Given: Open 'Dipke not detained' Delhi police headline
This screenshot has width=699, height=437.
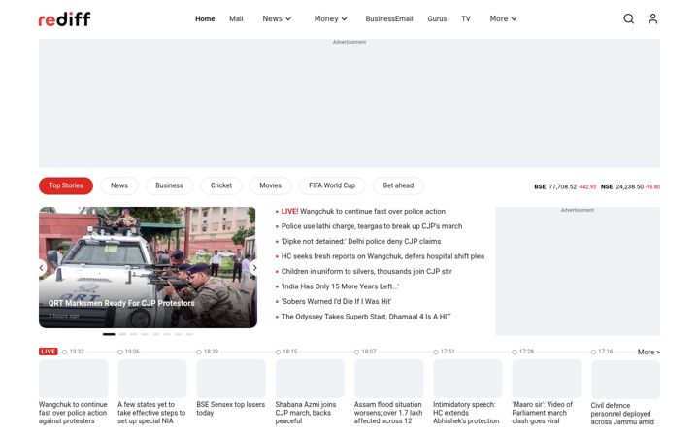Looking at the screenshot, I should 360,241.
